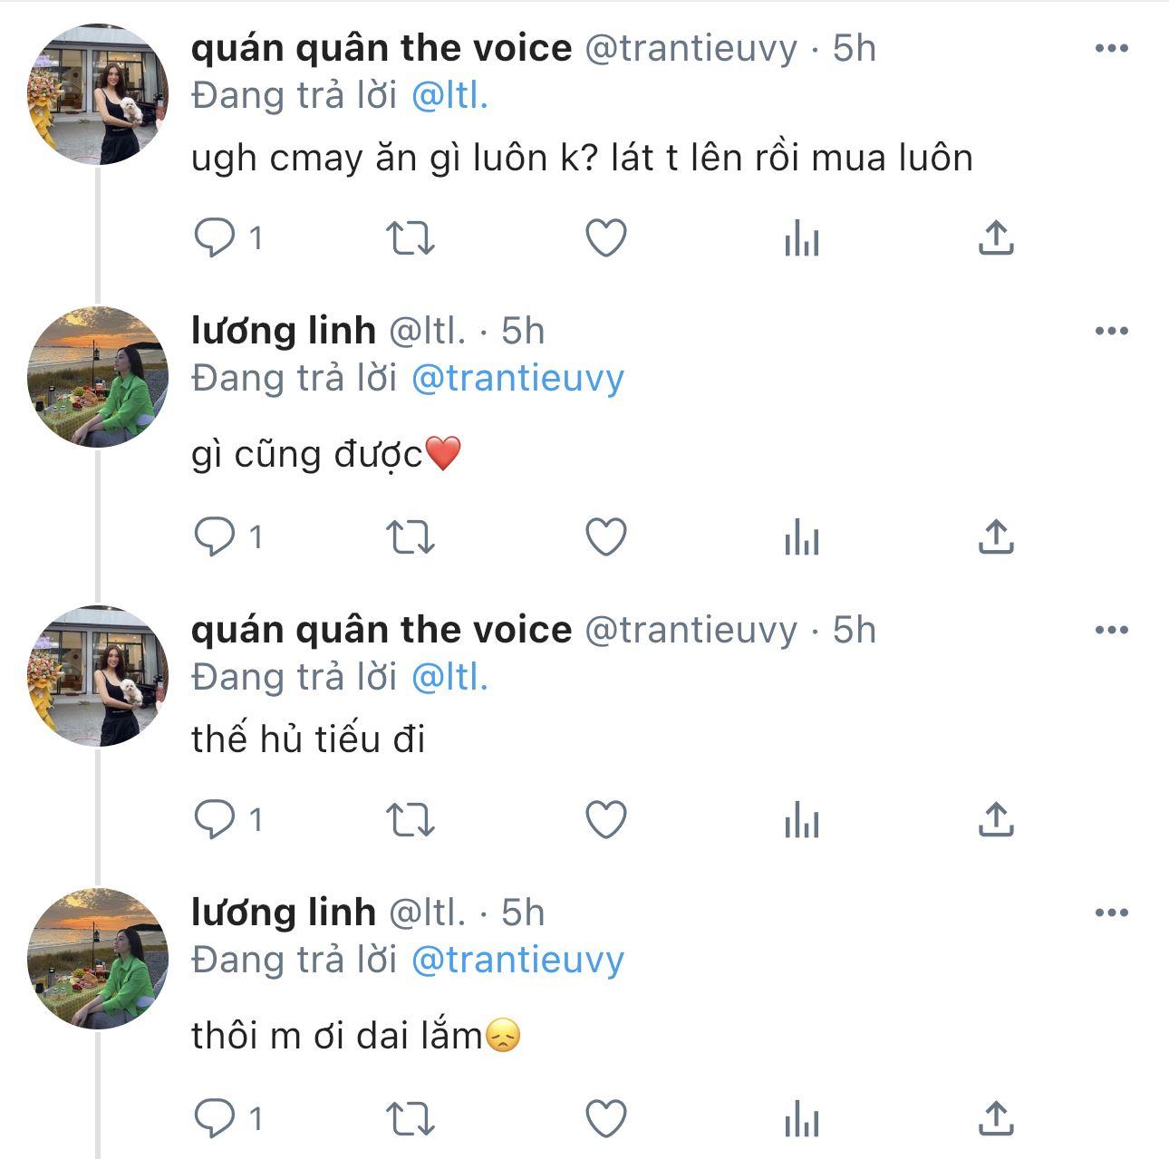The image size is (1169, 1159).
Task: Open more options on "thôi m ơi dai lắm" tweet
Action: pos(1112,913)
